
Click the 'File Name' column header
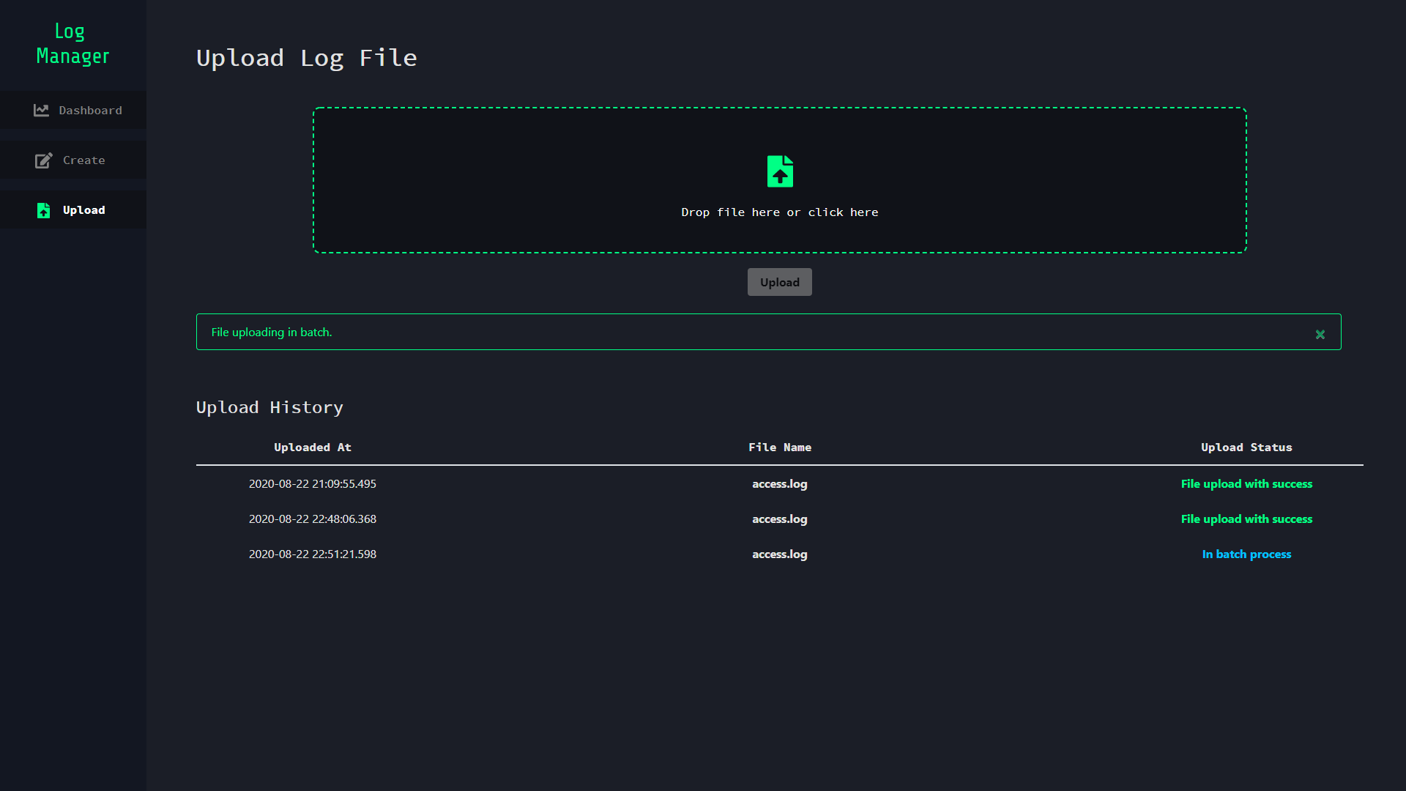coord(779,448)
